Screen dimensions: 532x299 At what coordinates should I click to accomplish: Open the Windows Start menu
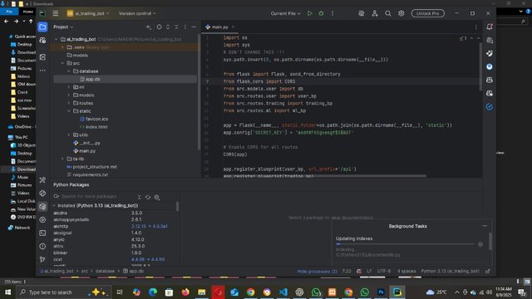click(x=7, y=292)
